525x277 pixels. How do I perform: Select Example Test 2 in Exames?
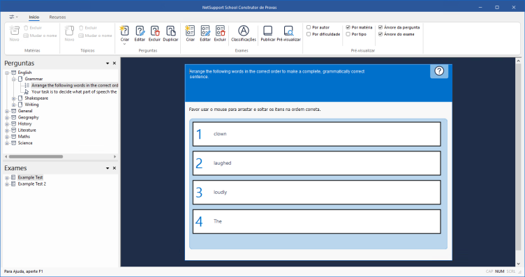point(32,184)
